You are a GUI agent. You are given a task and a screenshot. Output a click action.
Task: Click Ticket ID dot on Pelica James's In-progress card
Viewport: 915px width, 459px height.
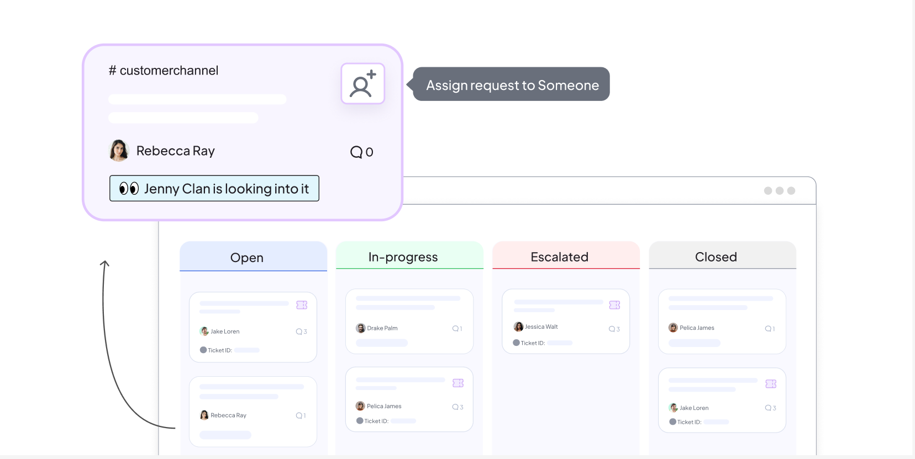click(x=360, y=420)
